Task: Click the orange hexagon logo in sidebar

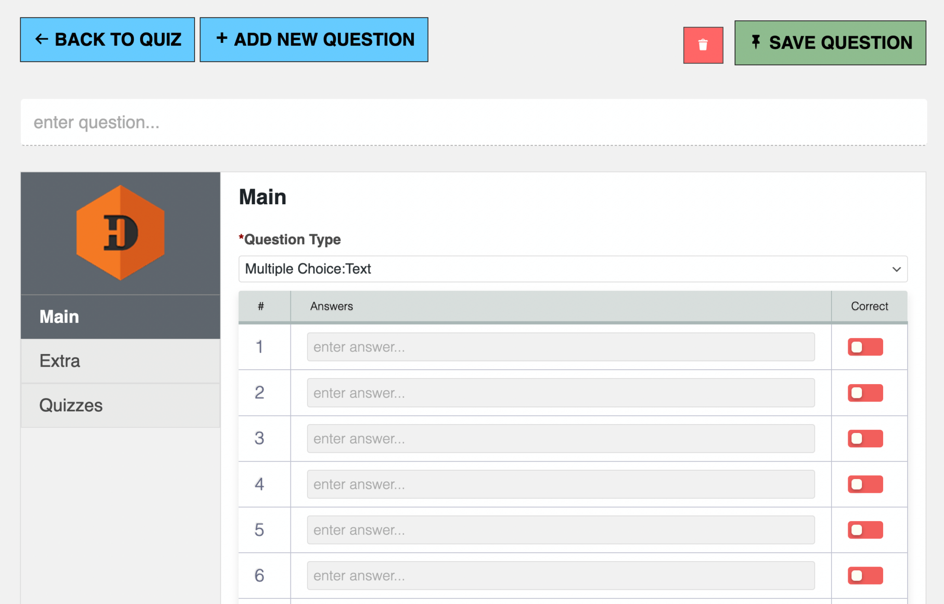Action: tap(120, 232)
